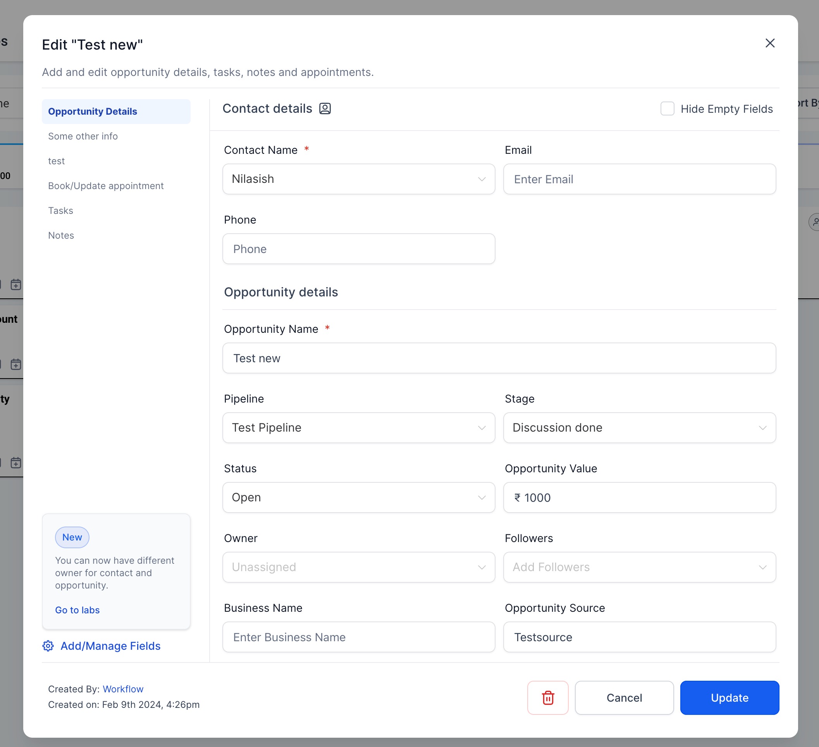The height and width of the screenshot is (747, 819).
Task: Close the edit dialog with the X icon
Action: 770,43
